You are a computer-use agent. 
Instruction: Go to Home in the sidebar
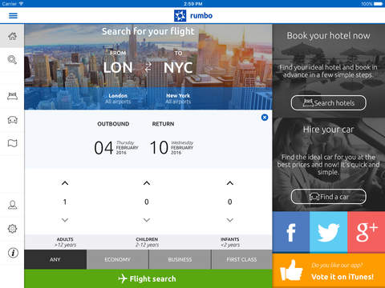coord(12,36)
